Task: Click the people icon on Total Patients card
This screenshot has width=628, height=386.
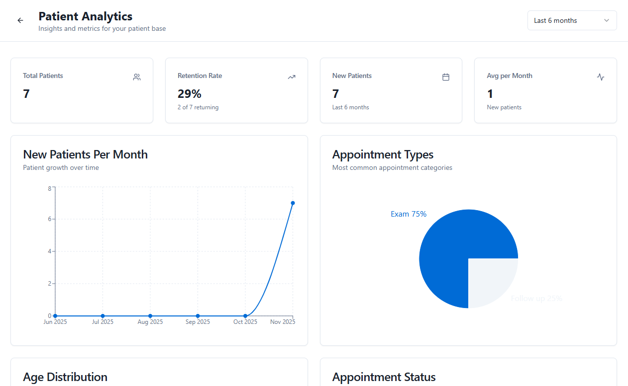Action: coord(136,77)
